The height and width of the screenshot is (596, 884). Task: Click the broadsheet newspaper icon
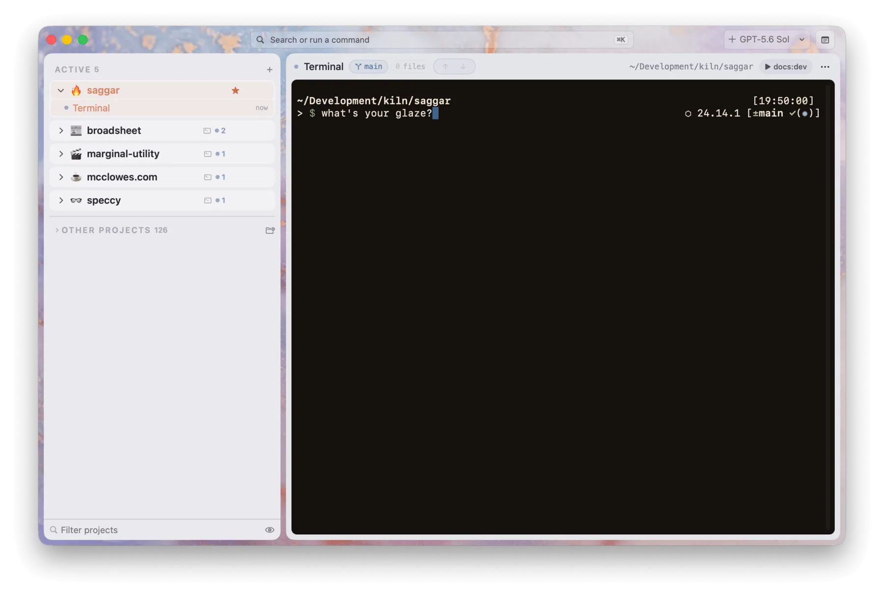pyautogui.click(x=76, y=130)
